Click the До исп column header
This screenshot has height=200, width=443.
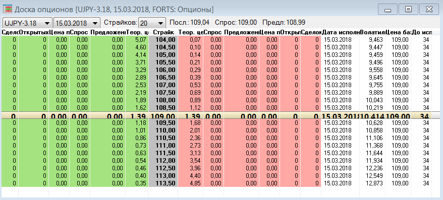pos(421,32)
